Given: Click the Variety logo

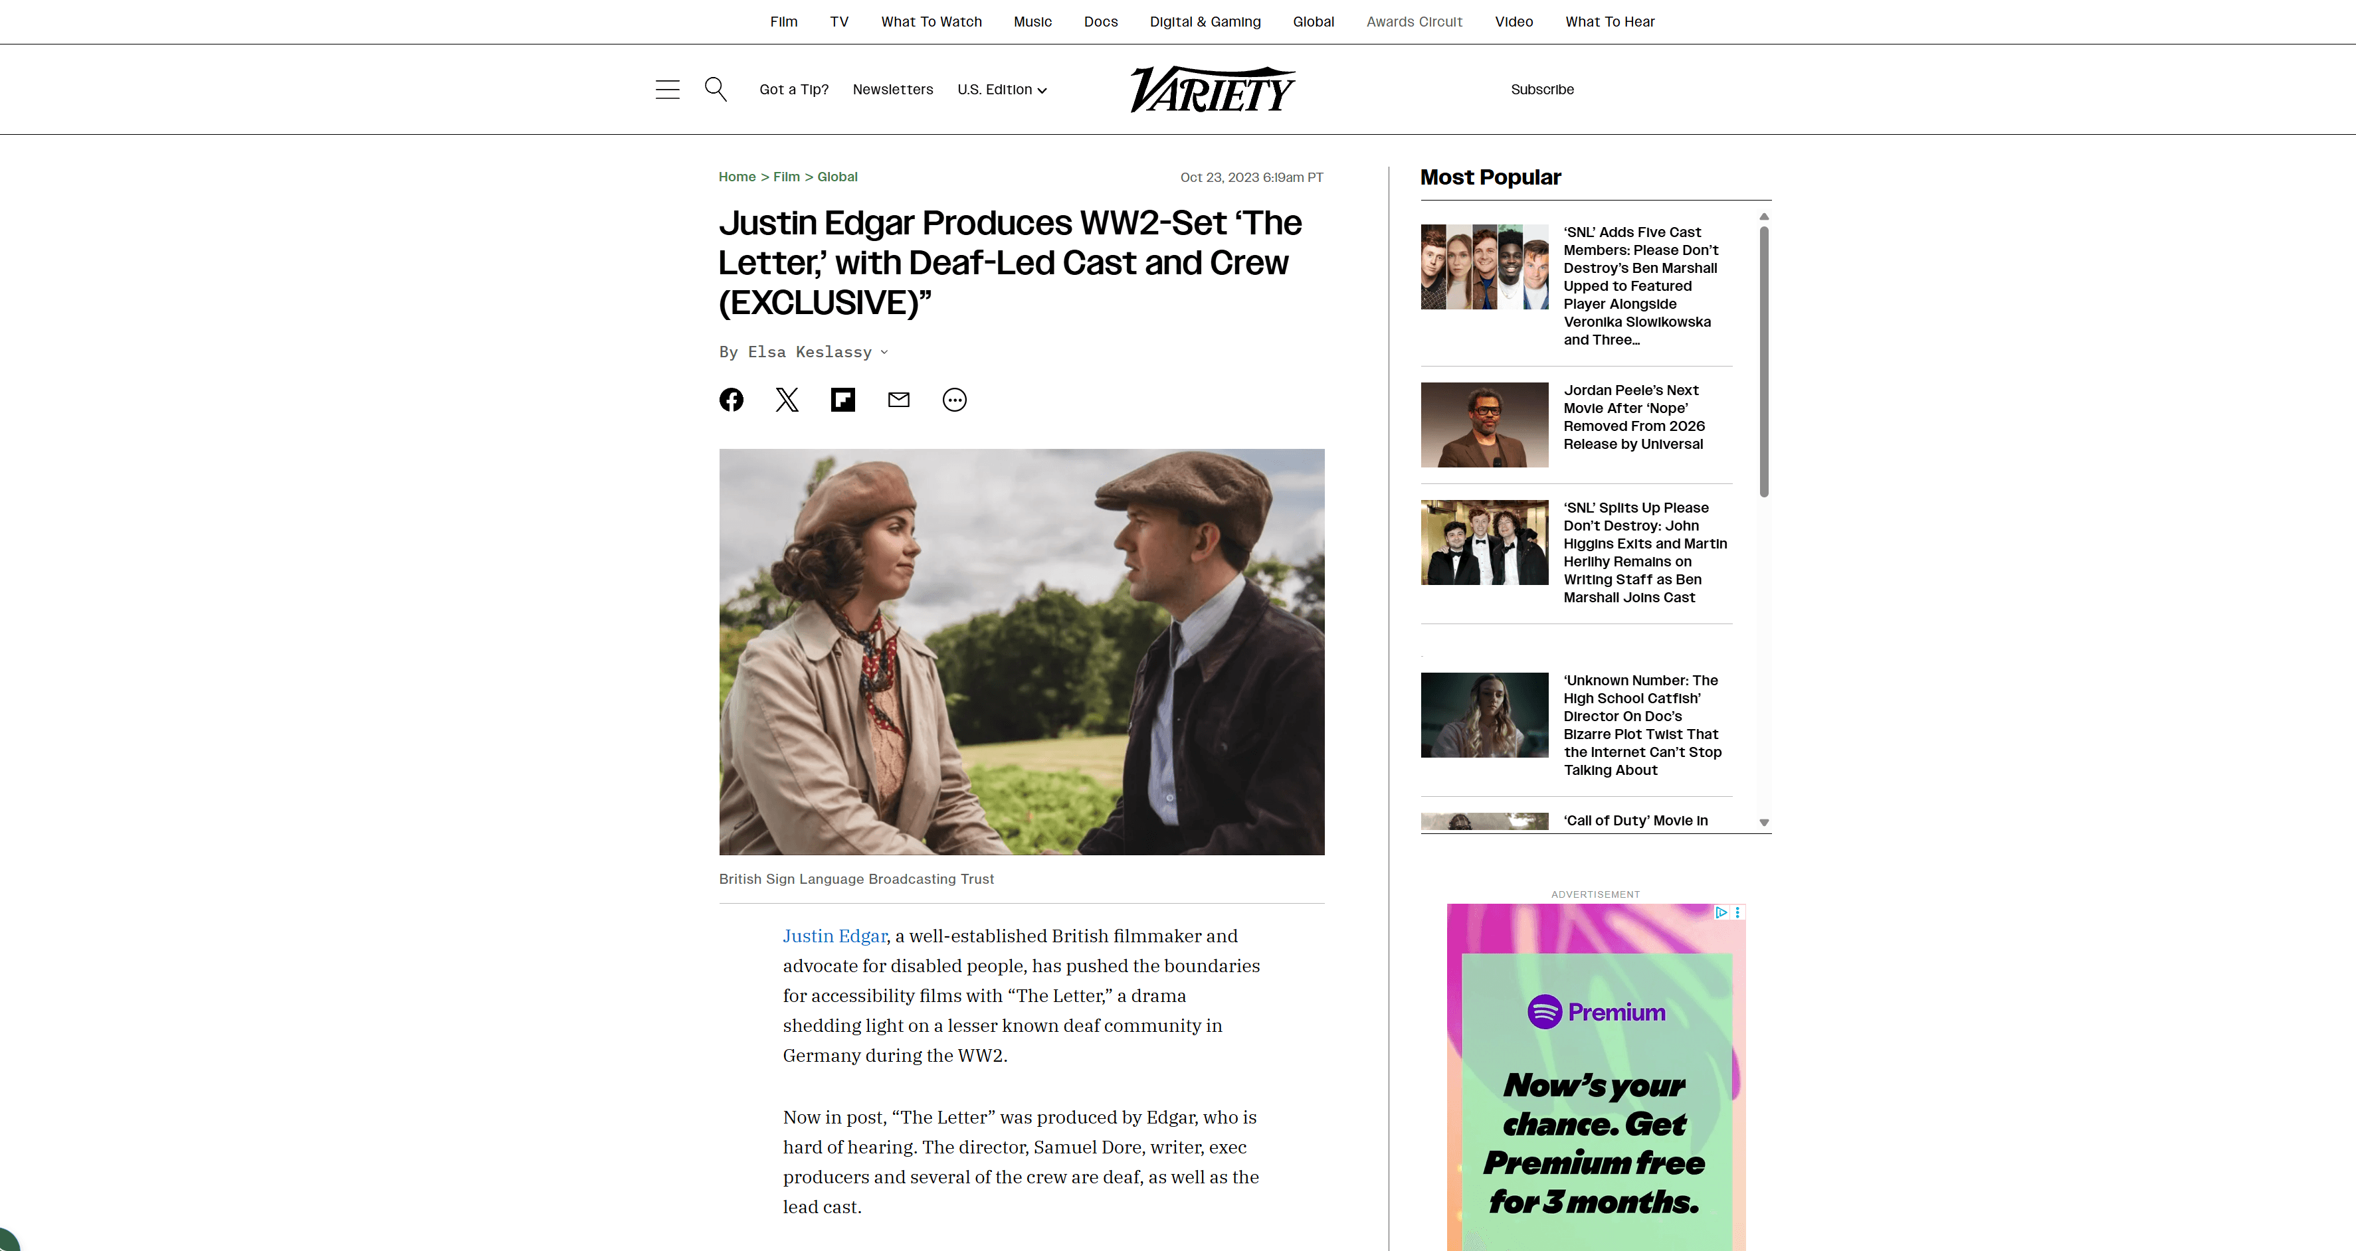Looking at the screenshot, I should (1212, 90).
